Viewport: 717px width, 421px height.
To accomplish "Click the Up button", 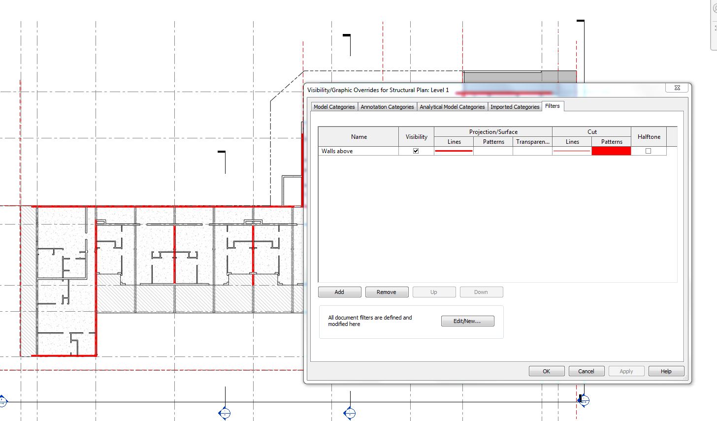I will 434,292.
